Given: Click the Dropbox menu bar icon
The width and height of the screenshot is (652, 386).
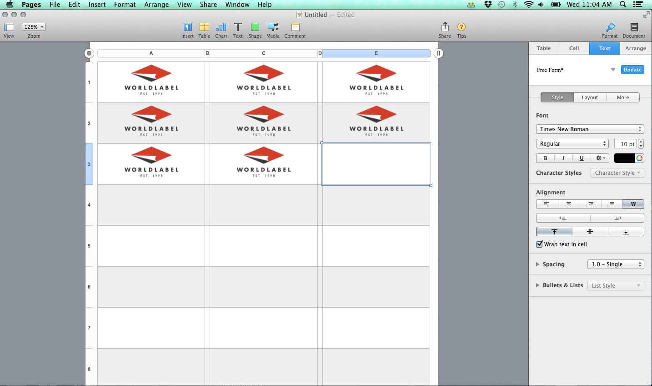Looking at the screenshot, I should click(488, 4).
